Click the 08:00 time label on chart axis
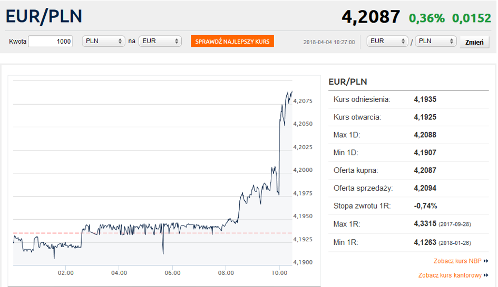Viewport: 498px width, 287px height. 226,273
